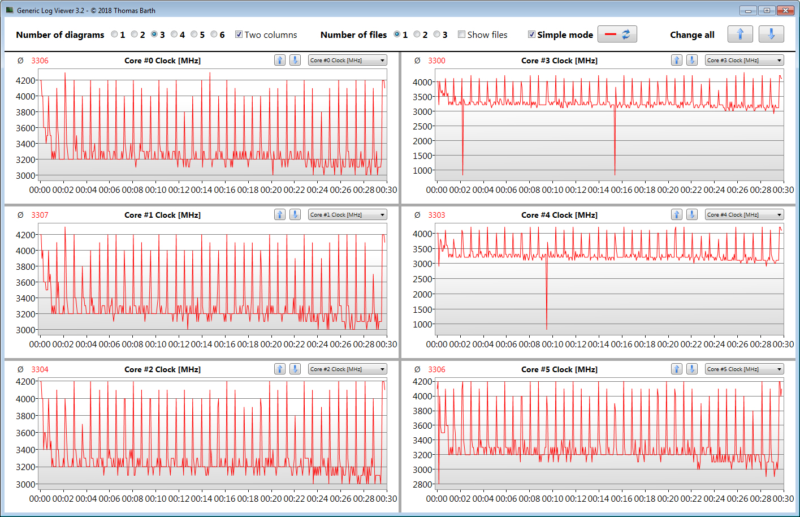This screenshot has height=517, width=800.
Task: Enable the Show files checkbox
Action: click(x=462, y=35)
